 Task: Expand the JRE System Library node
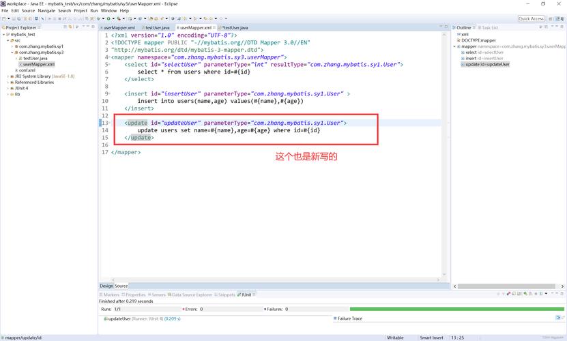9,76
